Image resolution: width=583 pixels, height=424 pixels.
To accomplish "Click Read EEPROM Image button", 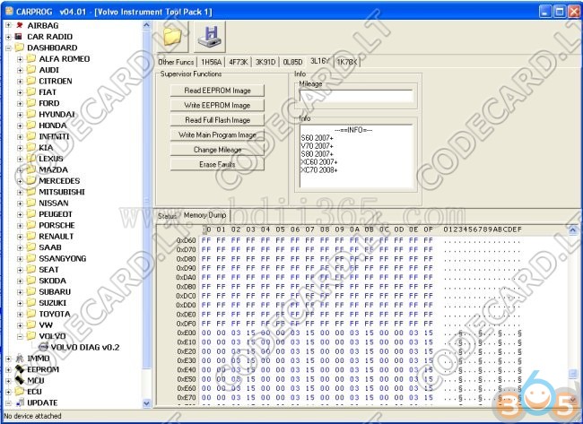I will coord(218,91).
